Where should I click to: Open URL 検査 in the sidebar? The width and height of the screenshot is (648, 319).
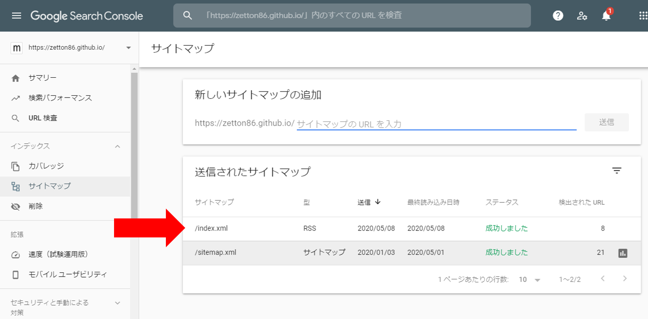(x=43, y=118)
